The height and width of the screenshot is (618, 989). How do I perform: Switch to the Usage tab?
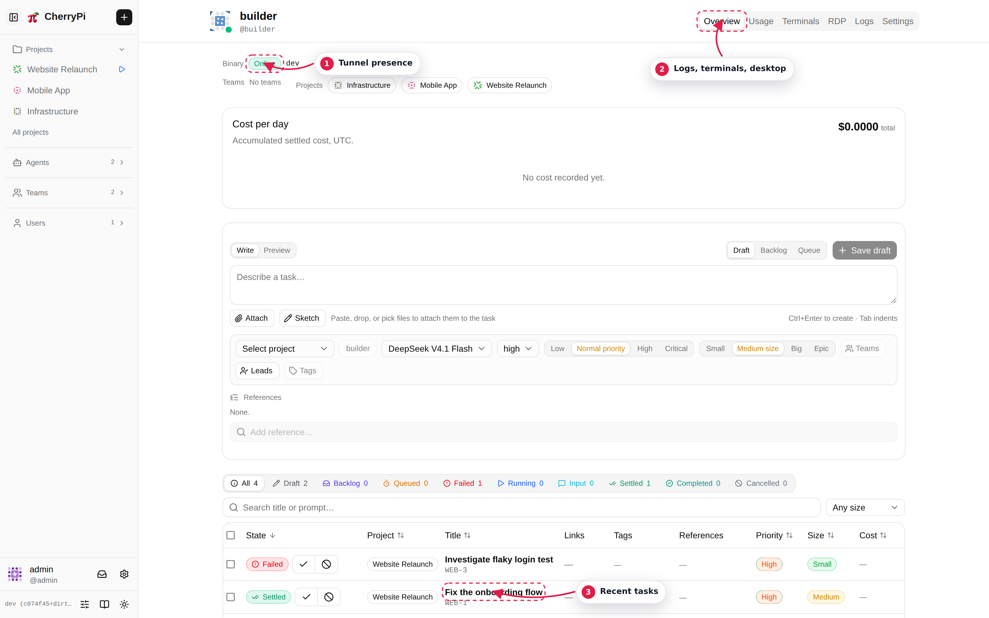pyautogui.click(x=761, y=21)
